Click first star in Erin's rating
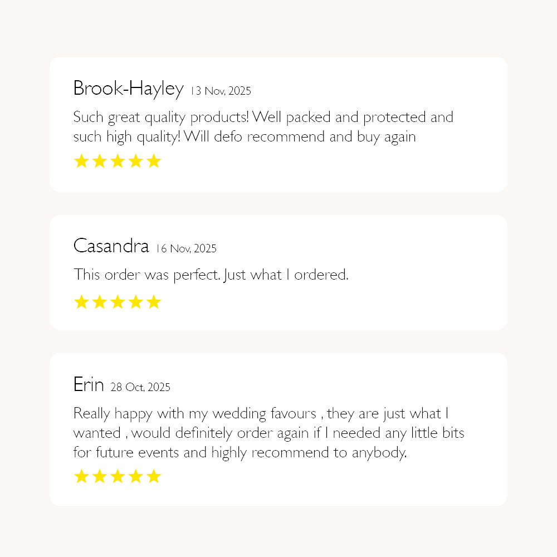Viewport: 557px width, 557px height. tap(81, 476)
